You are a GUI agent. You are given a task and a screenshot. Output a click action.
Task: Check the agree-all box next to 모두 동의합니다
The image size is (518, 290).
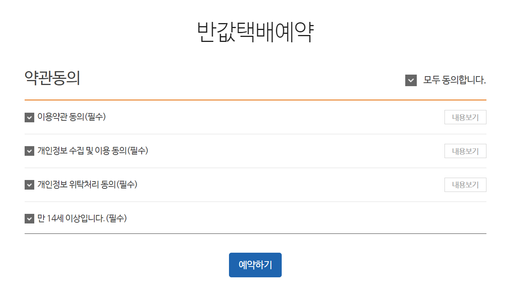click(410, 80)
